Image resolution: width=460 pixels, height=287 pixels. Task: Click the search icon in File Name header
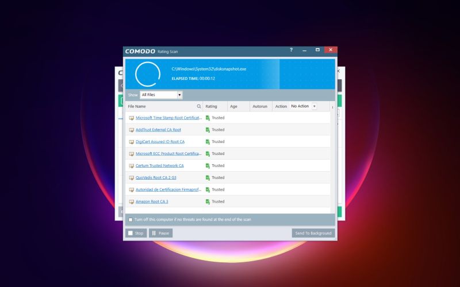(x=199, y=106)
